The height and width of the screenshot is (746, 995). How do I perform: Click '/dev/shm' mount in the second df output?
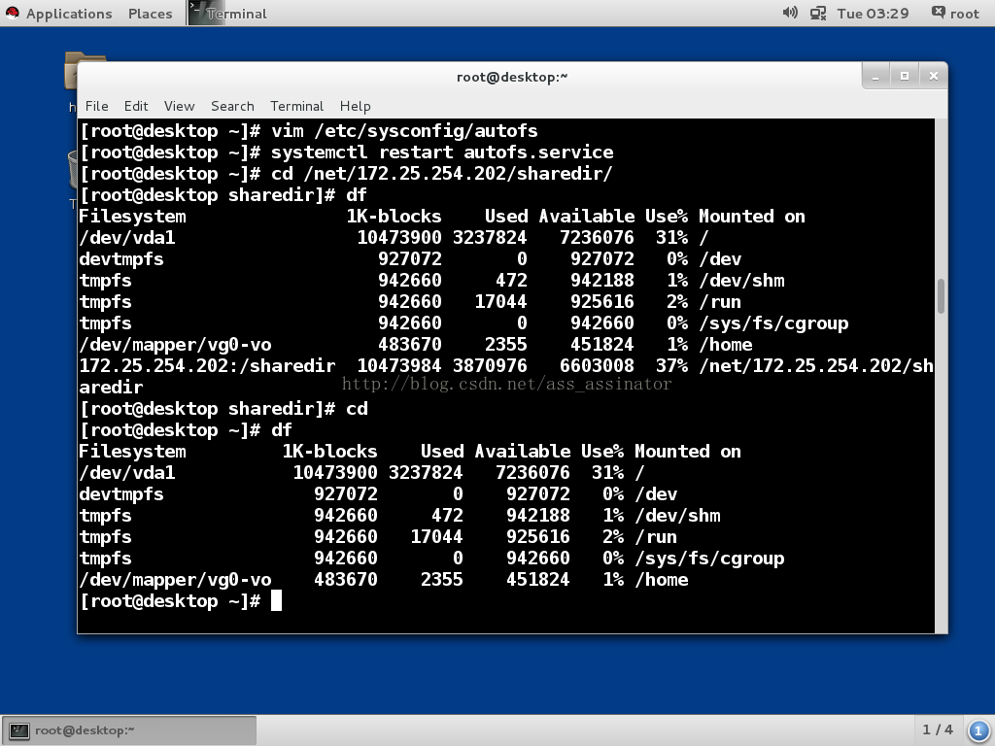click(x=677, y=516)
